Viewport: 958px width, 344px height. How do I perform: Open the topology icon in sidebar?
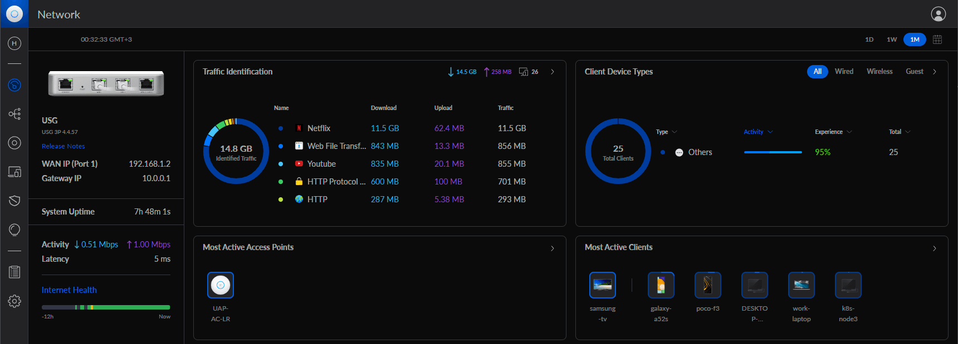pyautogui.click(x=14, y=114)
